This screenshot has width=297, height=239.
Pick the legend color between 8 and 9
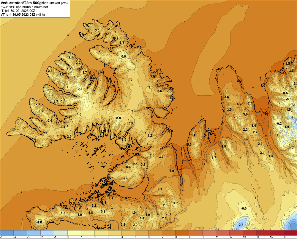pos(182,233)
